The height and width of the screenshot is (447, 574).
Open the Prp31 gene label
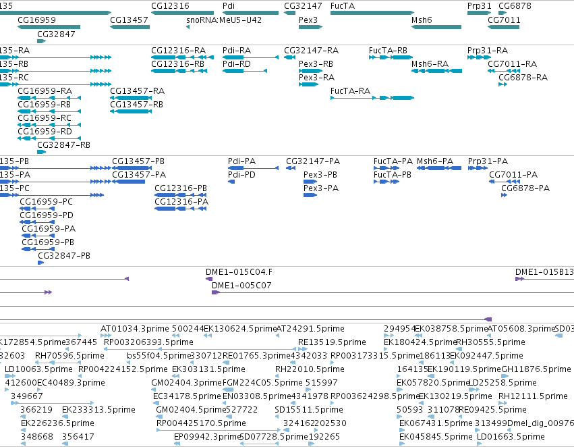pos(479,6)
